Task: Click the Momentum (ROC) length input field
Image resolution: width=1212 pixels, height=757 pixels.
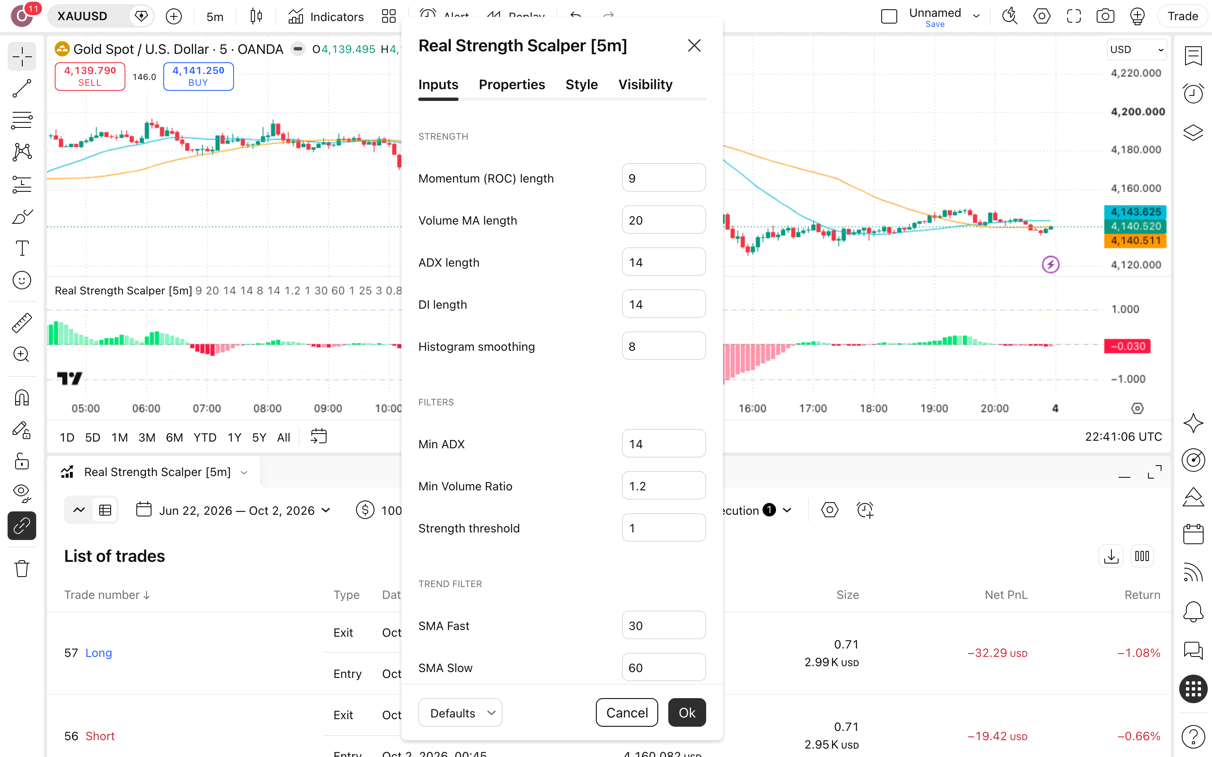Action: 664,178
